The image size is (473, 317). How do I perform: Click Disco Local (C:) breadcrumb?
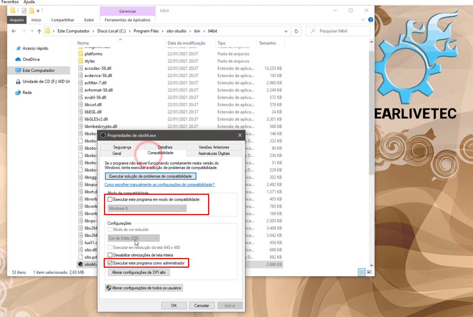point(112,31)
